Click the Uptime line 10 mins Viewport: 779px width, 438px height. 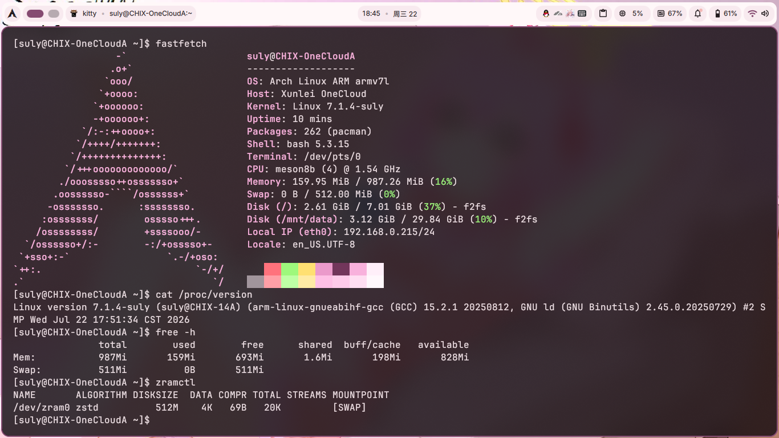290,119
